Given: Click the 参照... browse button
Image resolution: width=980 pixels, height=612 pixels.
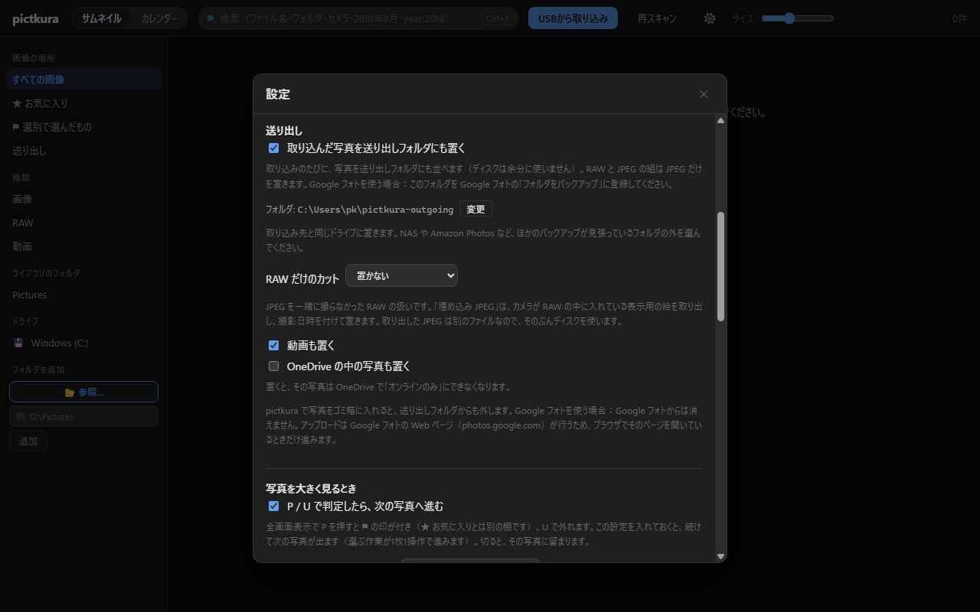Looking at the screenshot, I should click(83, 392).
